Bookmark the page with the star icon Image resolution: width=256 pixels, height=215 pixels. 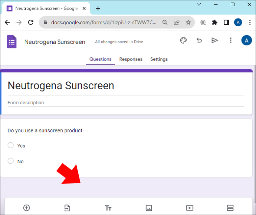pyautogui.click(x=188, y=22)
